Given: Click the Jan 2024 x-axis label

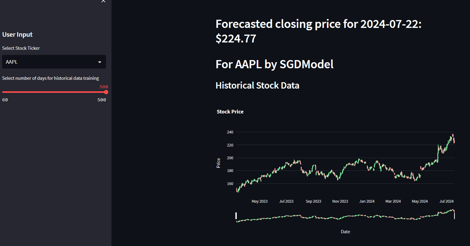Looking at the screenshot, I should pos(367,201).
